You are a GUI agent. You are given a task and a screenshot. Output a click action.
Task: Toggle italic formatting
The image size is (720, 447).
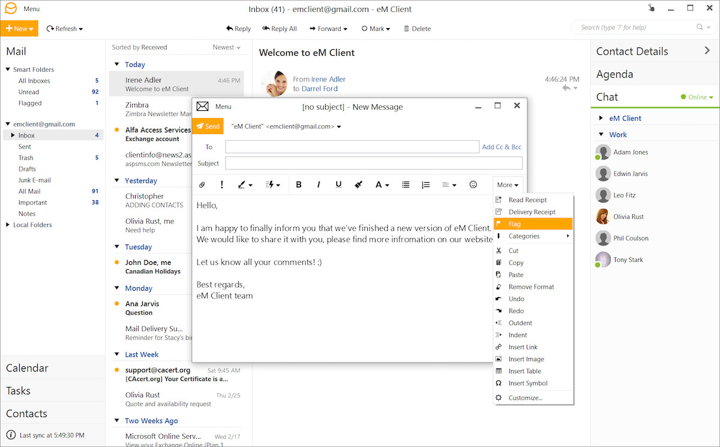pos(319,185)
